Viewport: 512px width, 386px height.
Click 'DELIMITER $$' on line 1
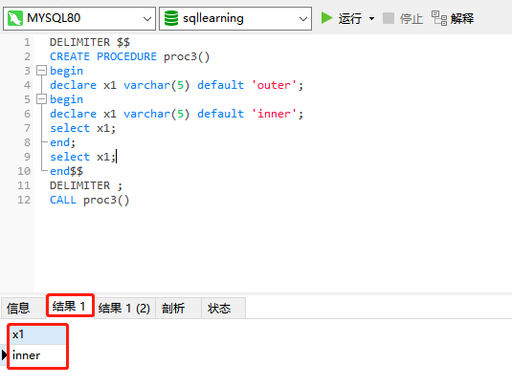point(90,42)
